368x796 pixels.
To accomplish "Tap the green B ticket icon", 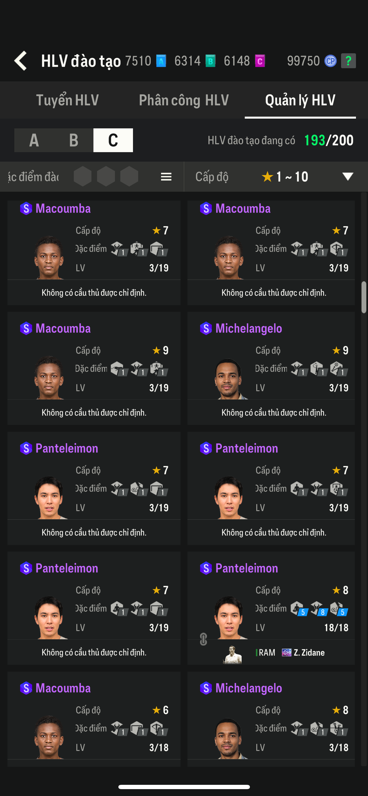I will pyautogui.click(x=210, y=60).
